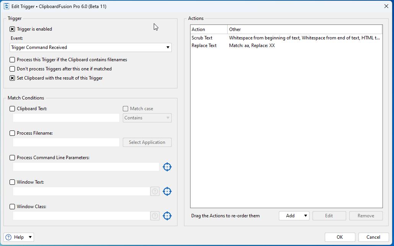Disable the 'Trigger is enabled' checkbox
This screenshot has width=394, height=246.
13,29
